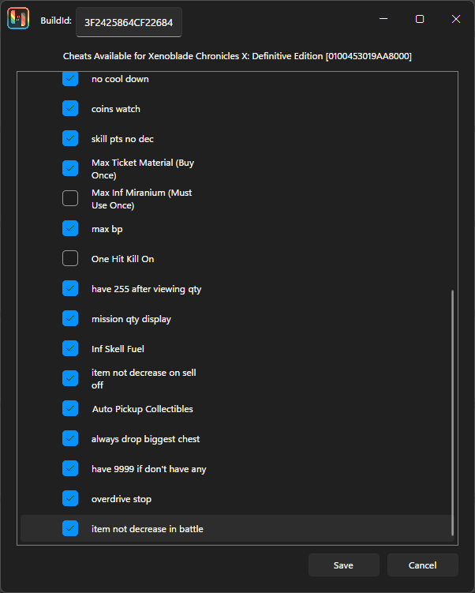Screen dimensions: 475x593
Task: Enable Max Inf Miranium cheat
Action: (x=70, y=198)
